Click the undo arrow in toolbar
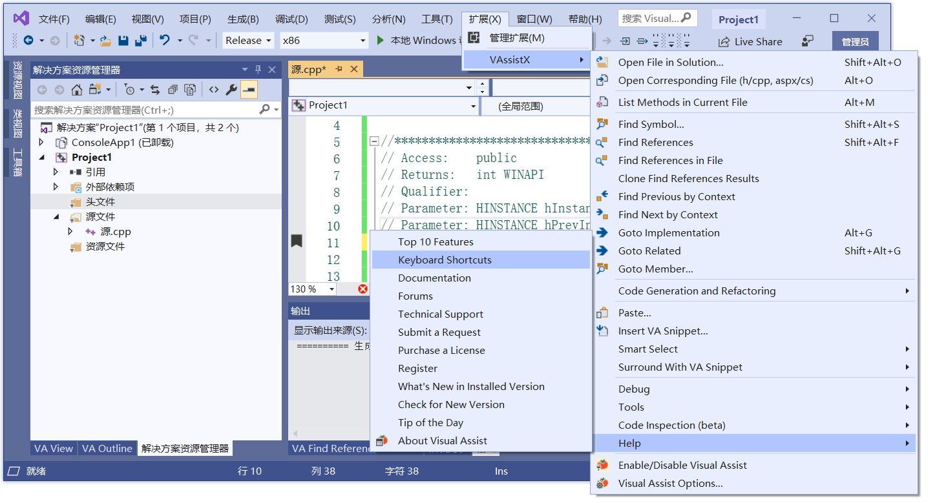This screenshot has width=935, height=503. [x=165, y=40]
